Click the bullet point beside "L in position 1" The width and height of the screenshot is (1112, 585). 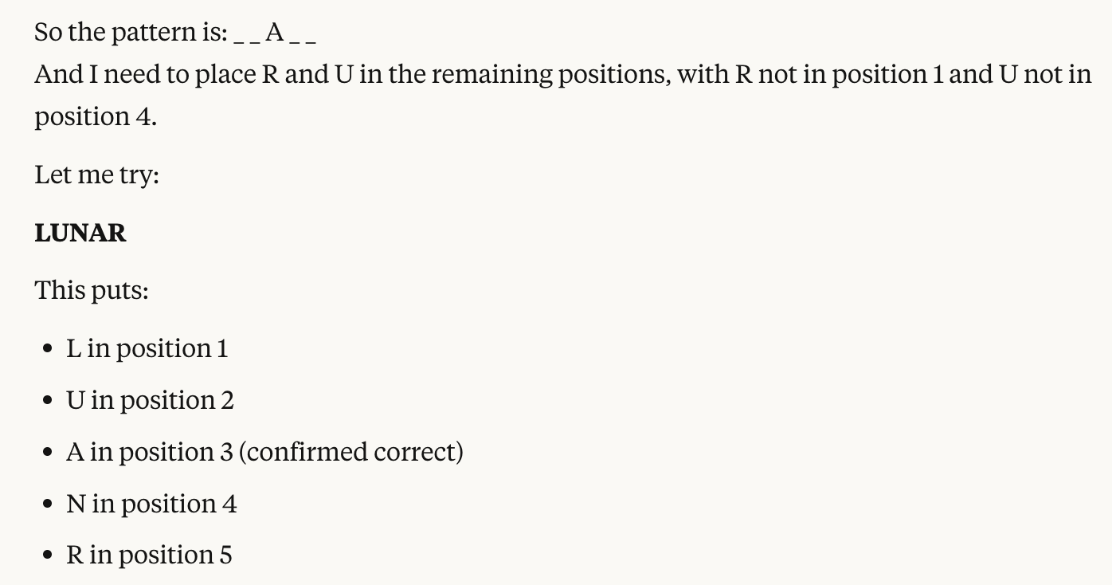point(49,349)
